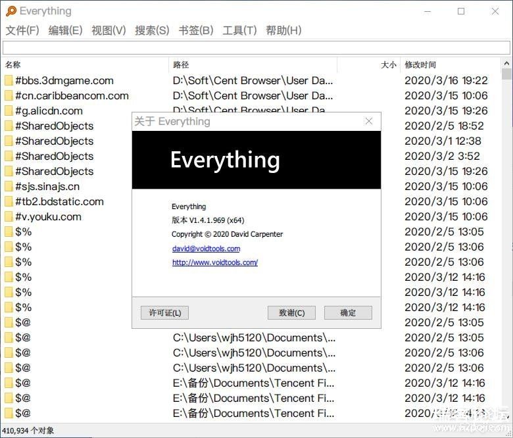This screenshot has height=438, width=513.
Task: Sort by the 名称 column header
Action: [x=85, y=64]
